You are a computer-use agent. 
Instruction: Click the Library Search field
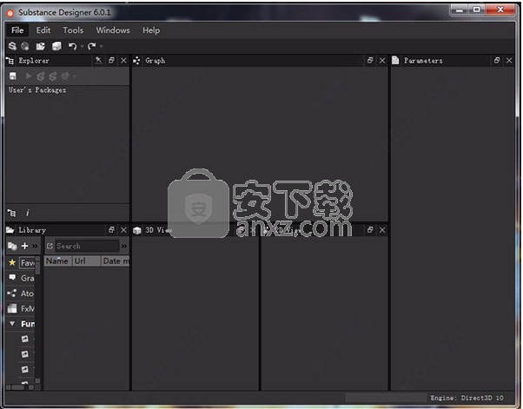[x=87, y=246]
